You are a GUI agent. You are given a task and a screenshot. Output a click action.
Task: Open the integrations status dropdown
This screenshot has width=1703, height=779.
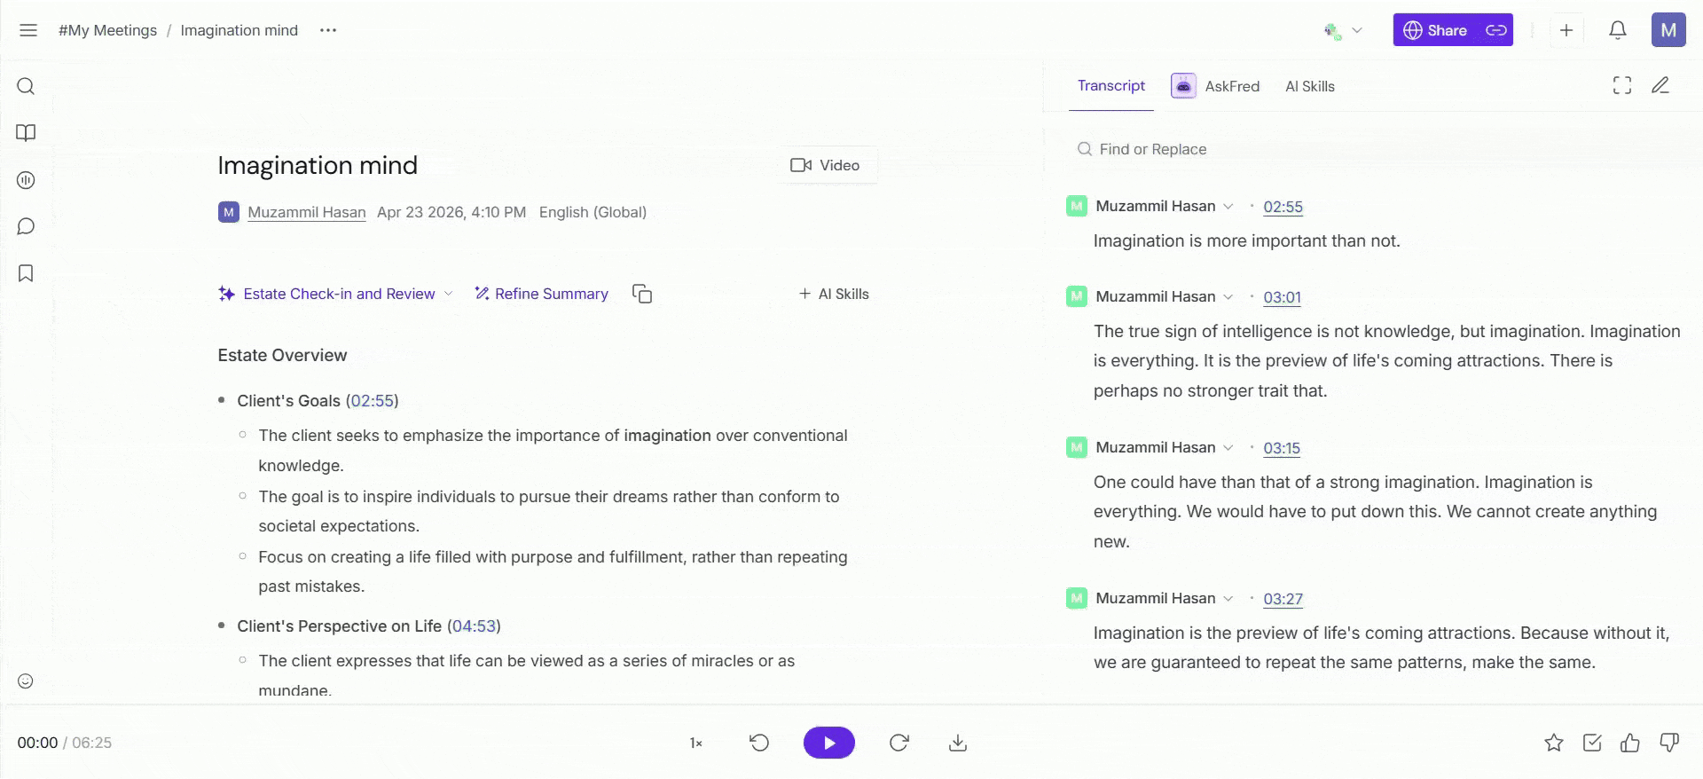click(x=1343, y=30)
